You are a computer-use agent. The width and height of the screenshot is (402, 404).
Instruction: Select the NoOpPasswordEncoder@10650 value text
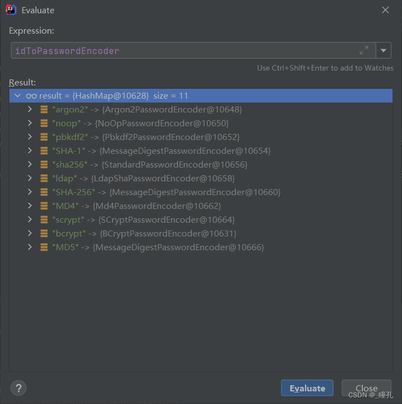(x=162, y=123)
